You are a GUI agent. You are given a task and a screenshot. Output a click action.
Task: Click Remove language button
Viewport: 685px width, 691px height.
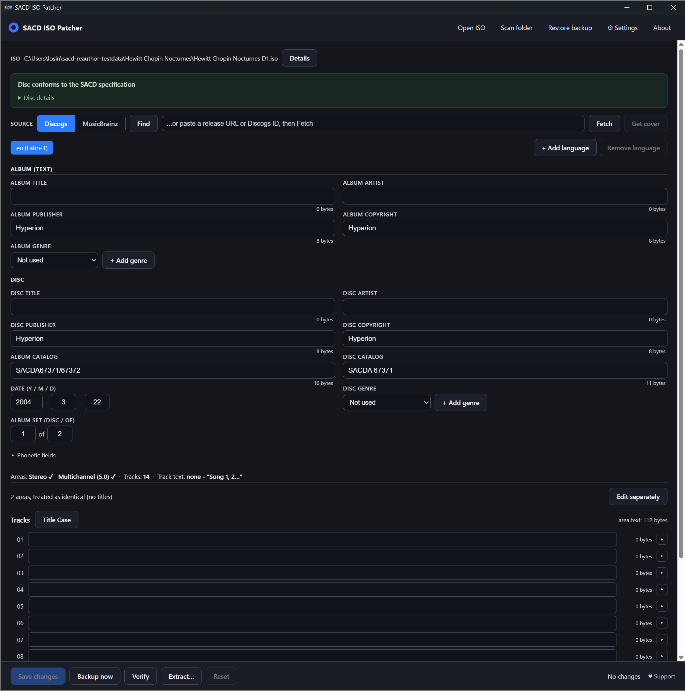coord(633,148)
